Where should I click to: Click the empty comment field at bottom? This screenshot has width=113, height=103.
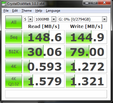[x=56, y=94]
